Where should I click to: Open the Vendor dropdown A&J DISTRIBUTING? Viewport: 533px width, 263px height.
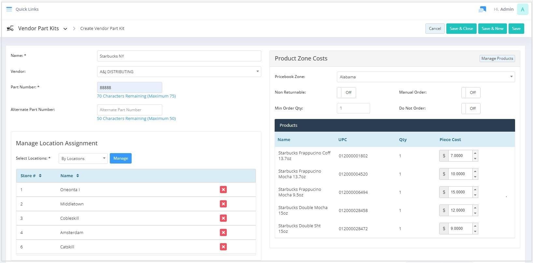(179, 72)
